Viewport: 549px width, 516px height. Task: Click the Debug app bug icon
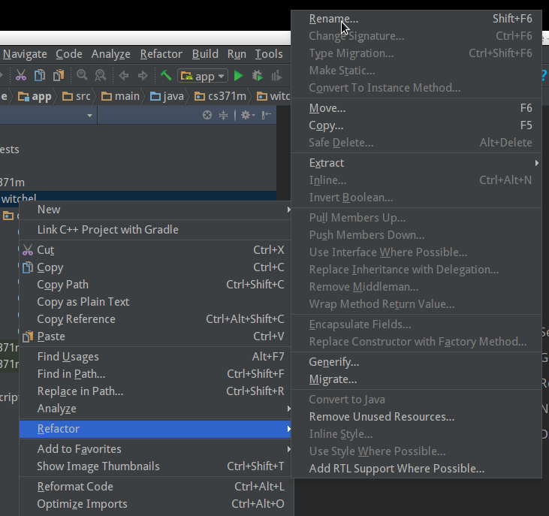point(258,75)
